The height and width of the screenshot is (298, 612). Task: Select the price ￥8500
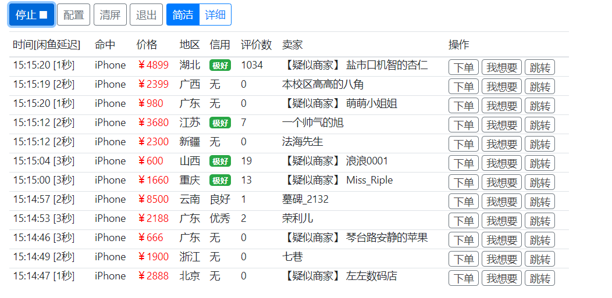click(x=153, y=199)
